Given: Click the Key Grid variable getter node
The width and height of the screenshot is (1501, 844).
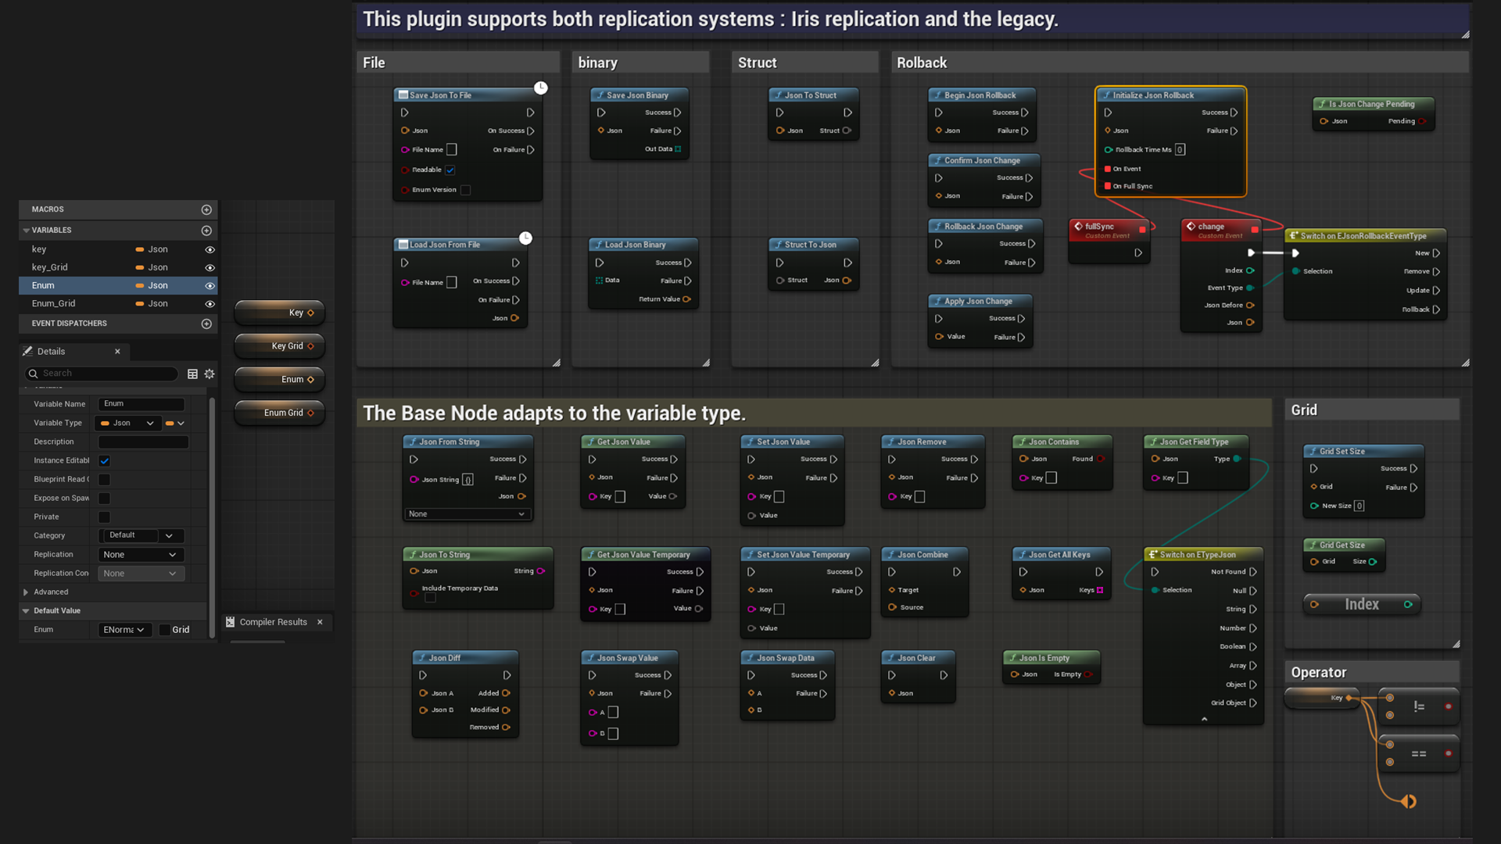Looking at the screenshot, I should (x=280, y=346).
